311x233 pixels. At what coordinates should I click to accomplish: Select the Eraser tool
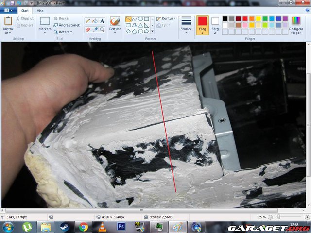click(x=87, y=30)
